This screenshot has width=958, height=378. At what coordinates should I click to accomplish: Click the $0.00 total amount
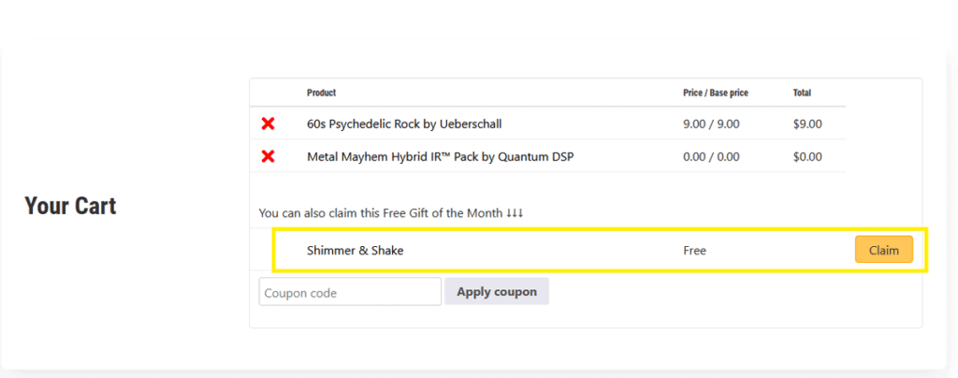click(x=807, y=156)
